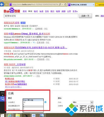
Task: Open the 音乐 category link
Action: [47, 11]
